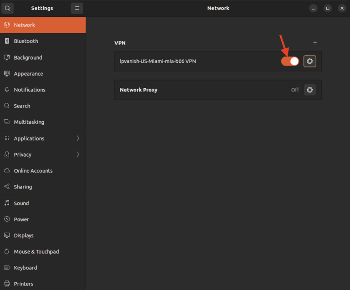Open Online Accounts settings
This screenshot has height=290, width=350.
pyautogui.click(x=33, y=171)
